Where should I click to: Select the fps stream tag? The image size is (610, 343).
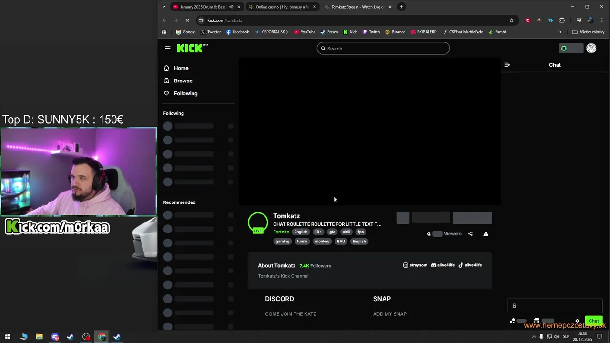point(361,232)
